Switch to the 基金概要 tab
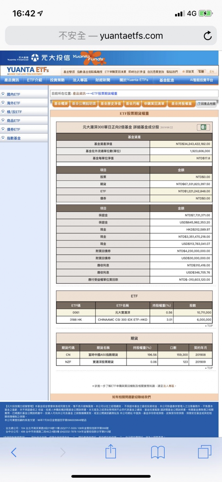The width and height of the screenshot is (222, 482). click(60, 104)
